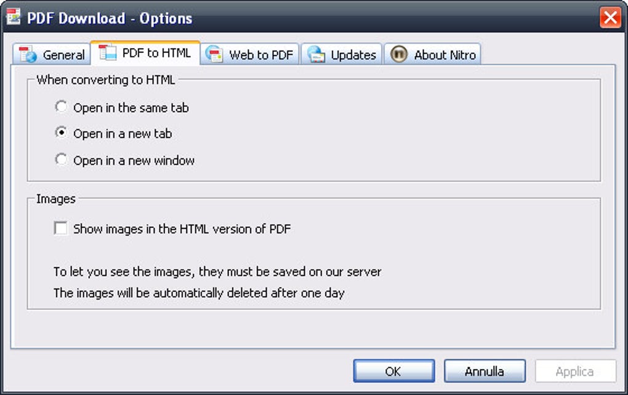The image size is (628, 395).
Task: Select 'Open in the same tab' option
Action: tap(61, 107)
